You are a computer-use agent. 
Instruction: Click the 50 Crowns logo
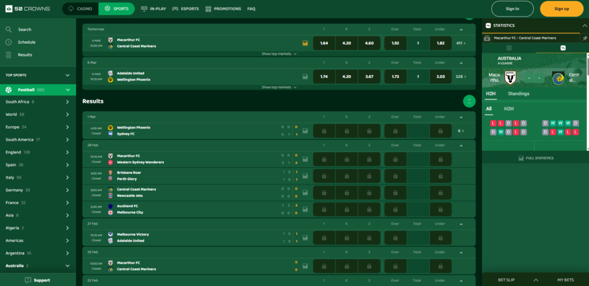[x=28, y=9]
